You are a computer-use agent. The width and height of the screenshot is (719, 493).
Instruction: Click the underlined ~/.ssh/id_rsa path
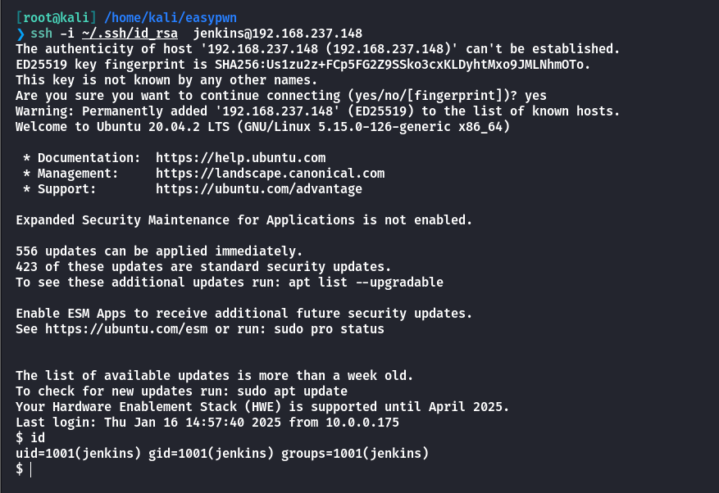point(130,34)
